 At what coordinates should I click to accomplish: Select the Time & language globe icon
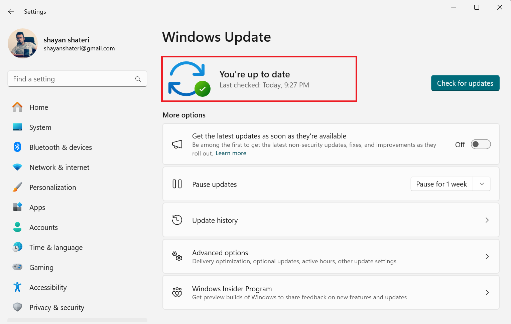[17, 247]
